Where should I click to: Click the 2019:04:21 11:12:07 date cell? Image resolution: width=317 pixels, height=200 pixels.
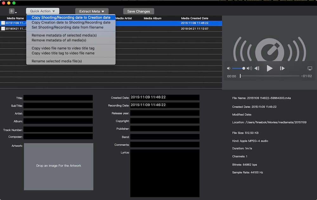point(195,29)
